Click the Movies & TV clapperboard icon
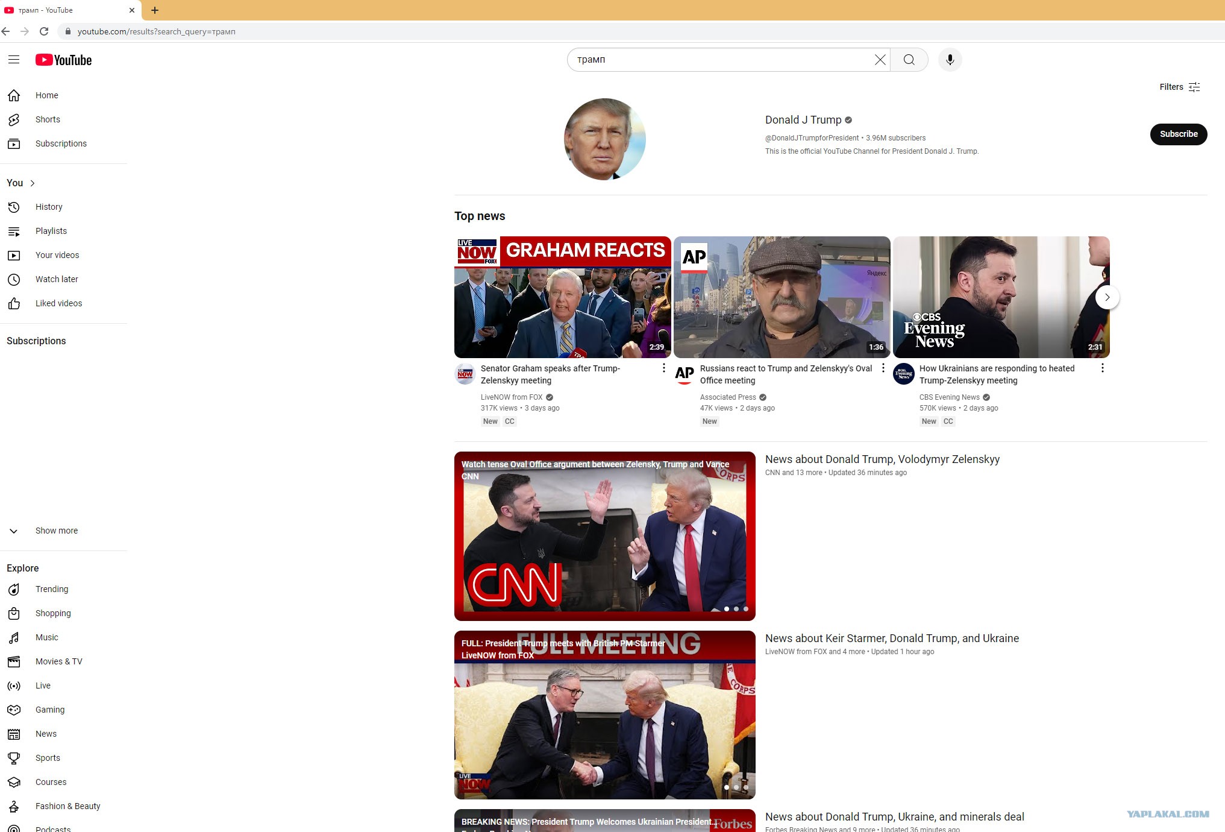This screenshot has width=1225, height=832. [x=14, y=661]
